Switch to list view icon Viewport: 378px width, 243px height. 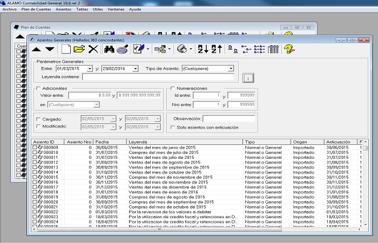point(259,49)
